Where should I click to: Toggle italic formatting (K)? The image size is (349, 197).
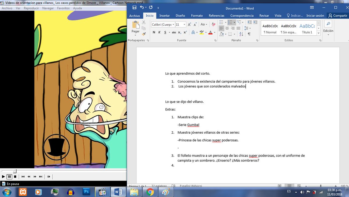(159, 33)
